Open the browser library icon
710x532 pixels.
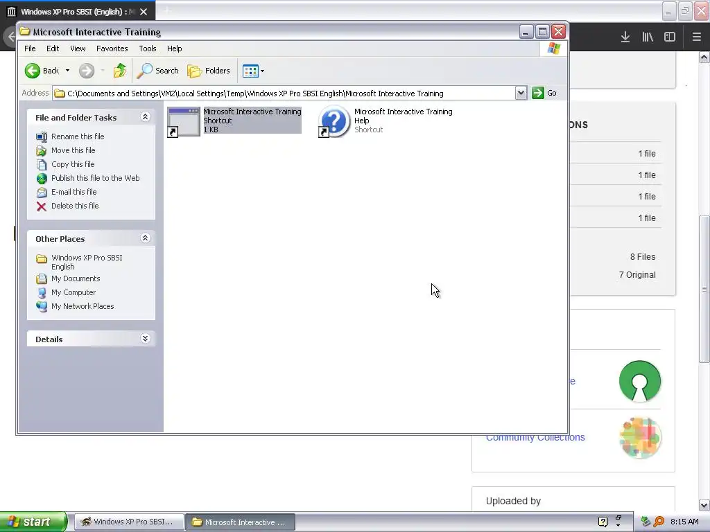tap(648, 37)
